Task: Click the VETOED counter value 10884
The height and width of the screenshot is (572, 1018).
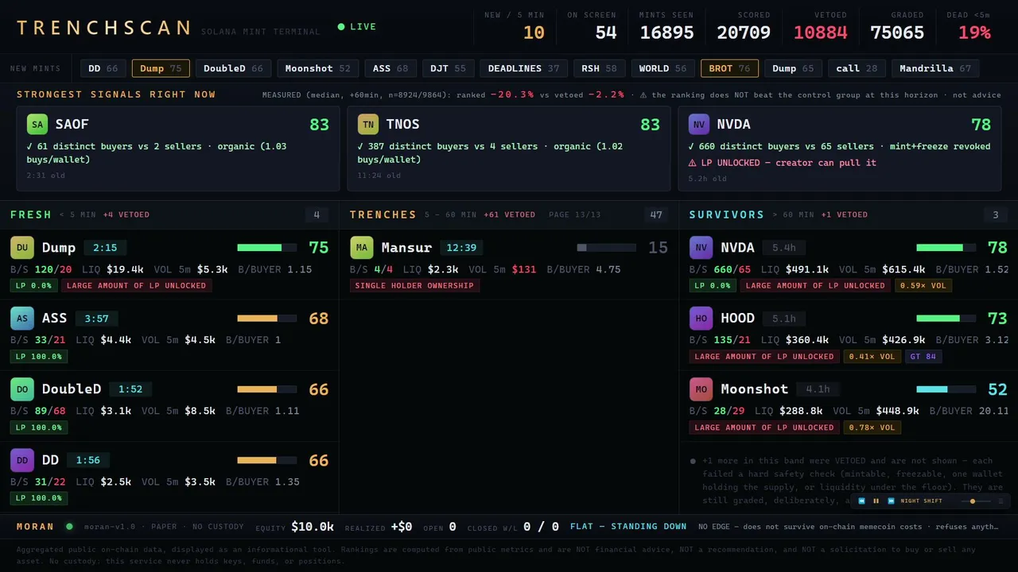Action: click(x=821, y=33)
